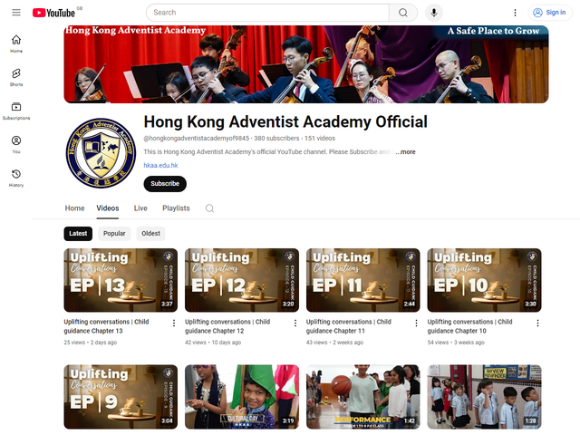Open Subscriptions in sidebar
This screenshot has height=435, width=580.
coord(16,111)
